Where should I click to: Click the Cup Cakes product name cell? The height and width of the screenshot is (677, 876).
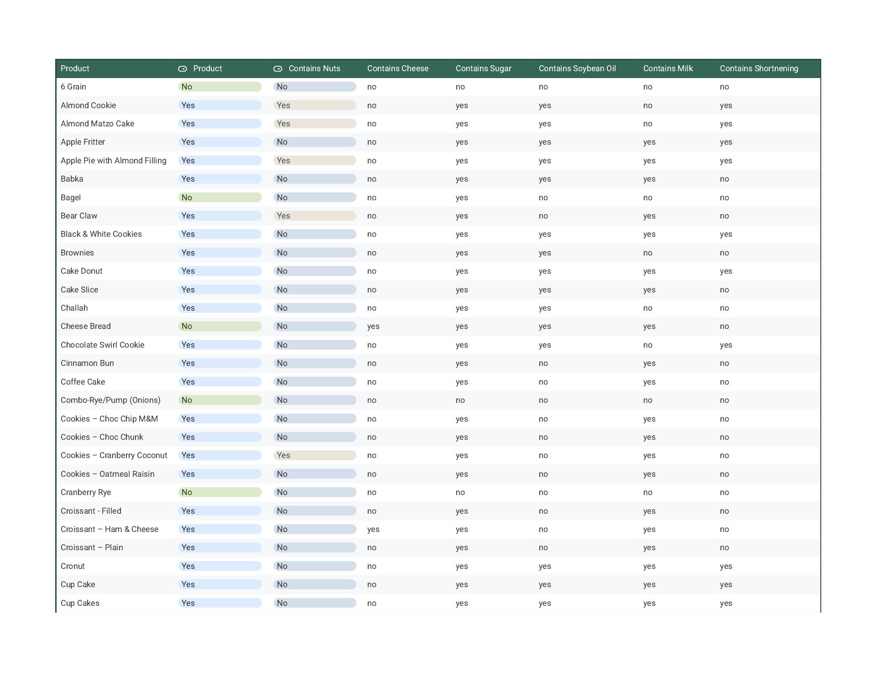click(80, 603)
